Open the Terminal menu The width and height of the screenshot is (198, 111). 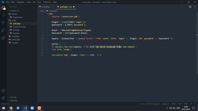click(x=47, y=2)
